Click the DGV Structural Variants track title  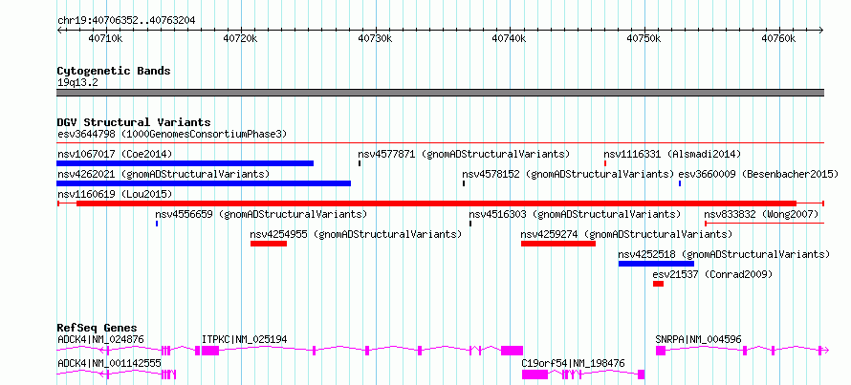point(134,122)
